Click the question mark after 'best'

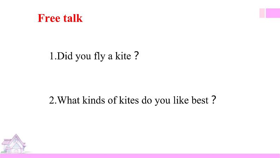click(214, 100)
